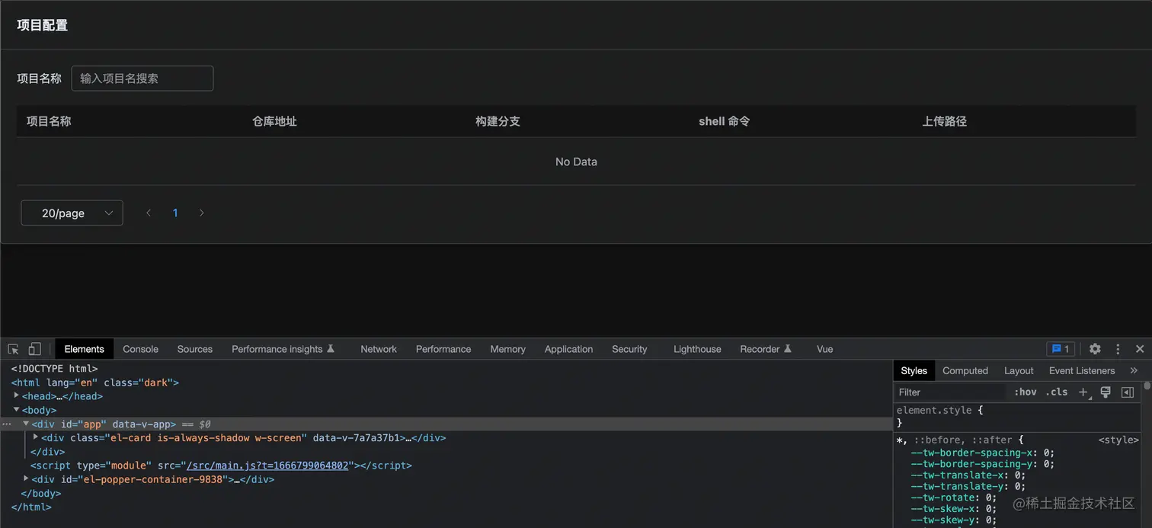Select the element.style rule block

tap(1017, 416)
